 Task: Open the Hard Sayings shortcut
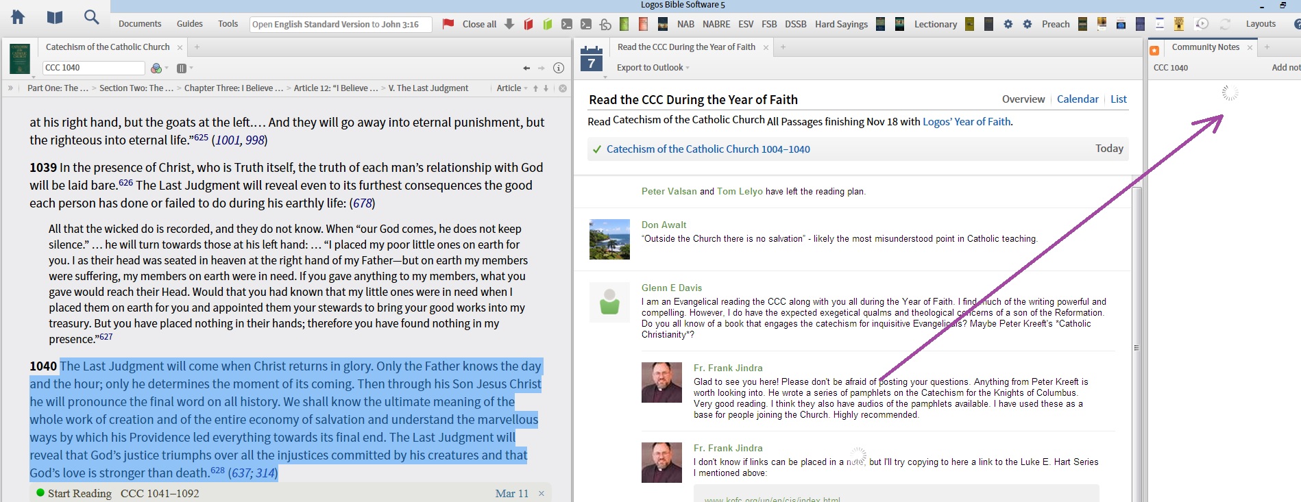pos(841,24)
